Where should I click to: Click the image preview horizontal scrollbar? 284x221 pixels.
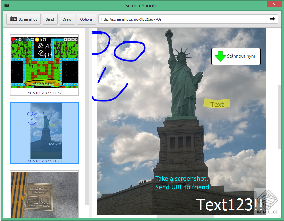[x=186, y=216]
